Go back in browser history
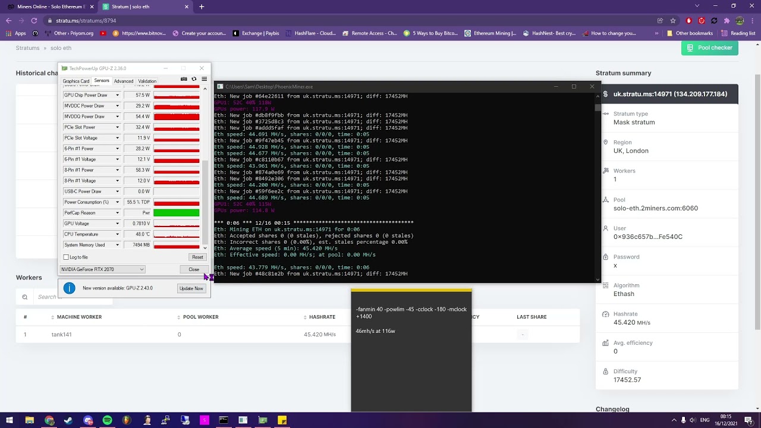The width and height of the screenshot is (761, 428). click(8, 20)
